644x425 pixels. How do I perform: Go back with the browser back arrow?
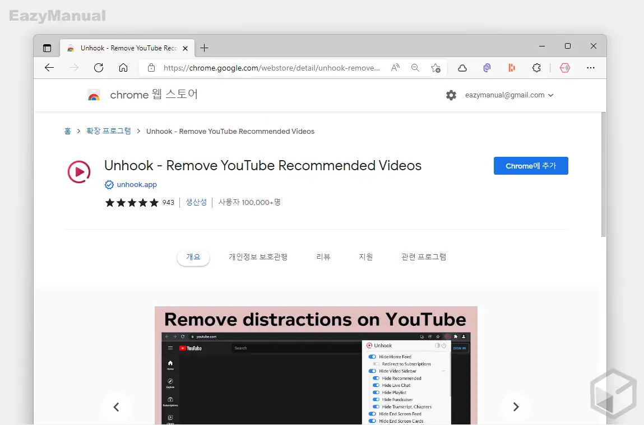pyautogui.click(x=49, y=68)
